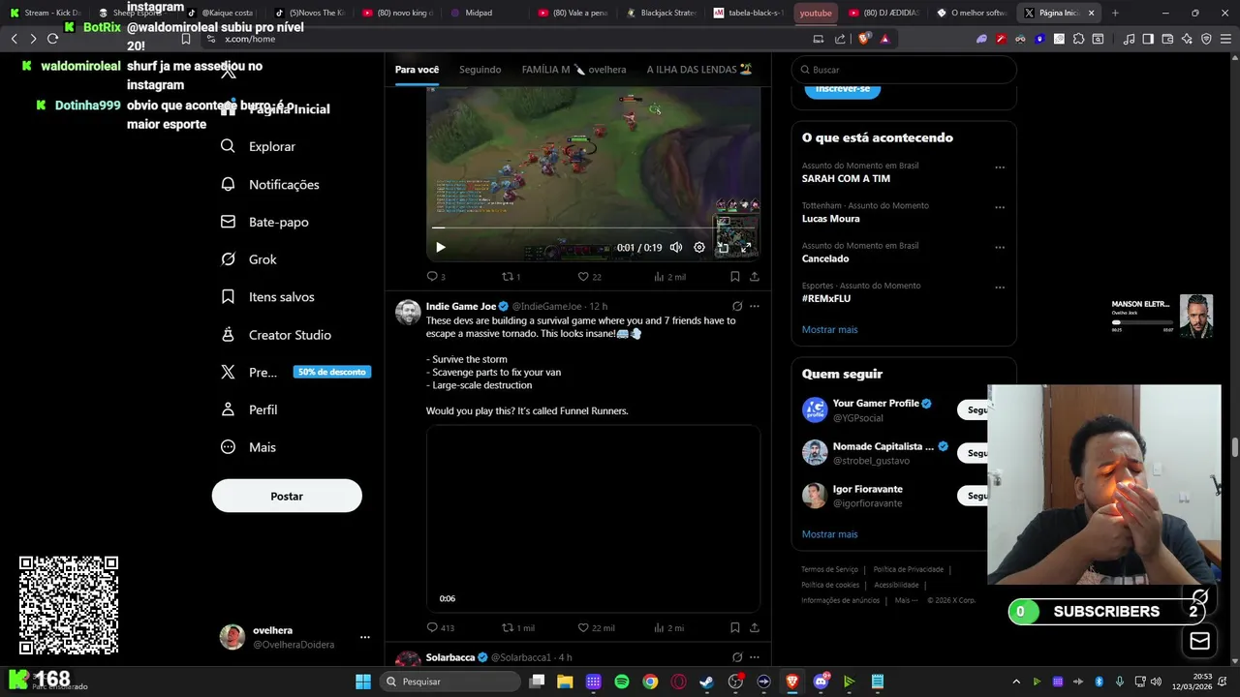Like the post with 22 mil likes
This screenshot has height=697, width=1240.
[596, 627]
